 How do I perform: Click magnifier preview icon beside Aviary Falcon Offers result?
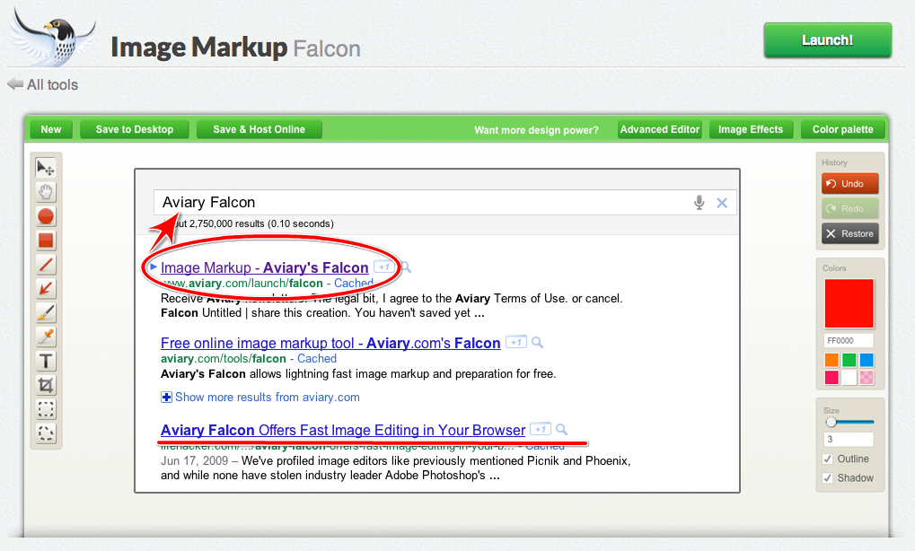tap(561, 430)
